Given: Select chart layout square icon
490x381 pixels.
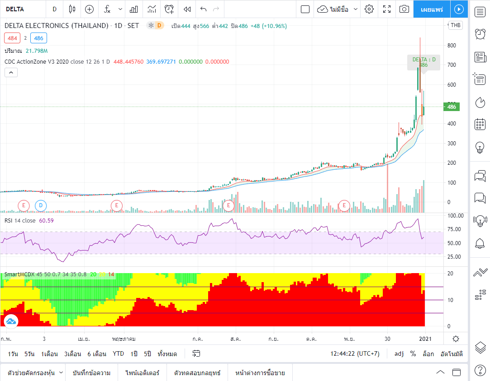Looking at the screenshot, I should pos(305,9).
